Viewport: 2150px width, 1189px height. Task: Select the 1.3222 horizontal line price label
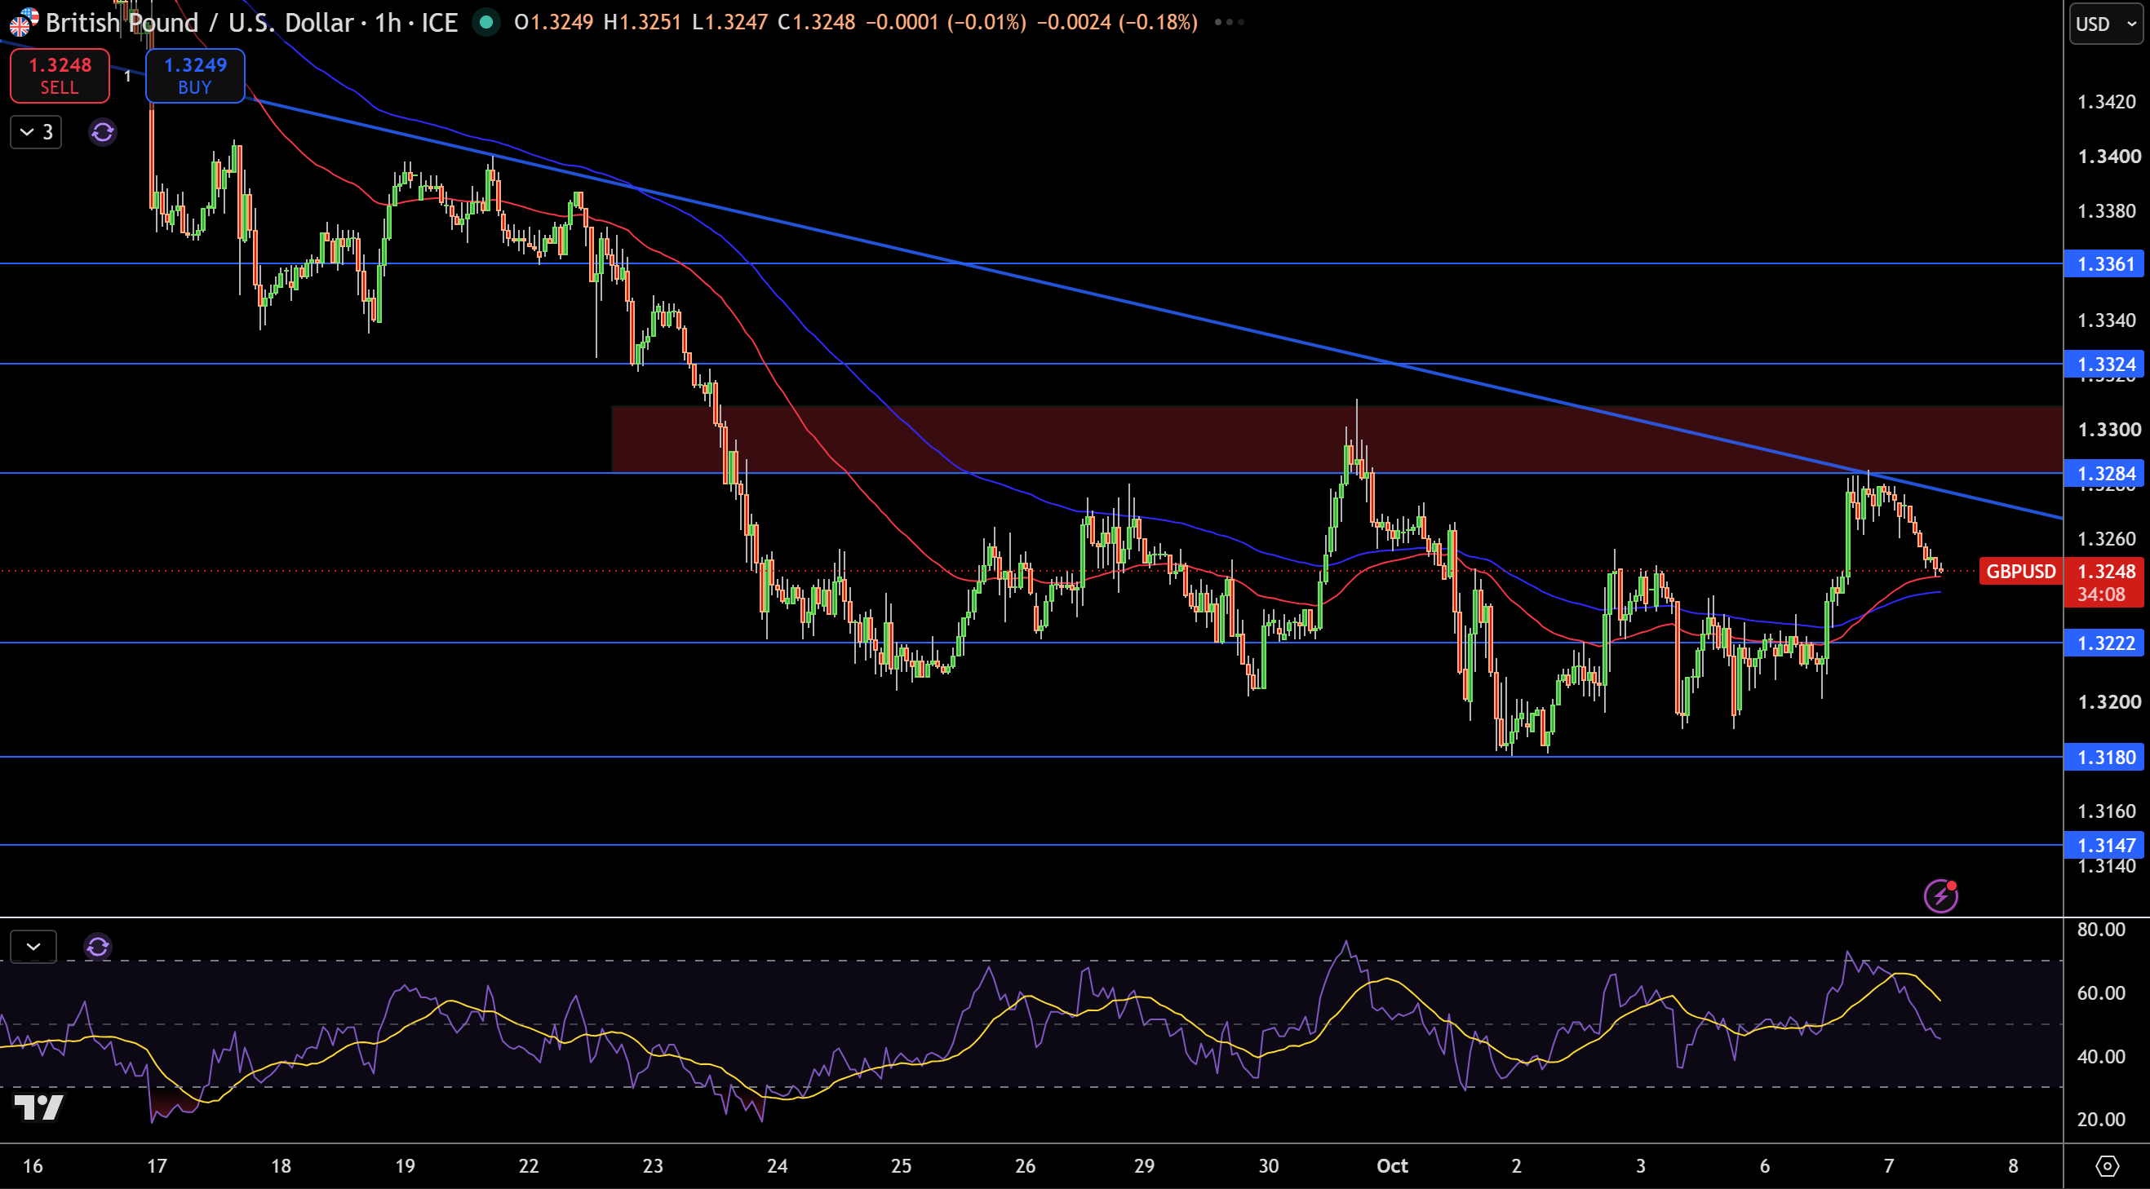(2104, 643)
